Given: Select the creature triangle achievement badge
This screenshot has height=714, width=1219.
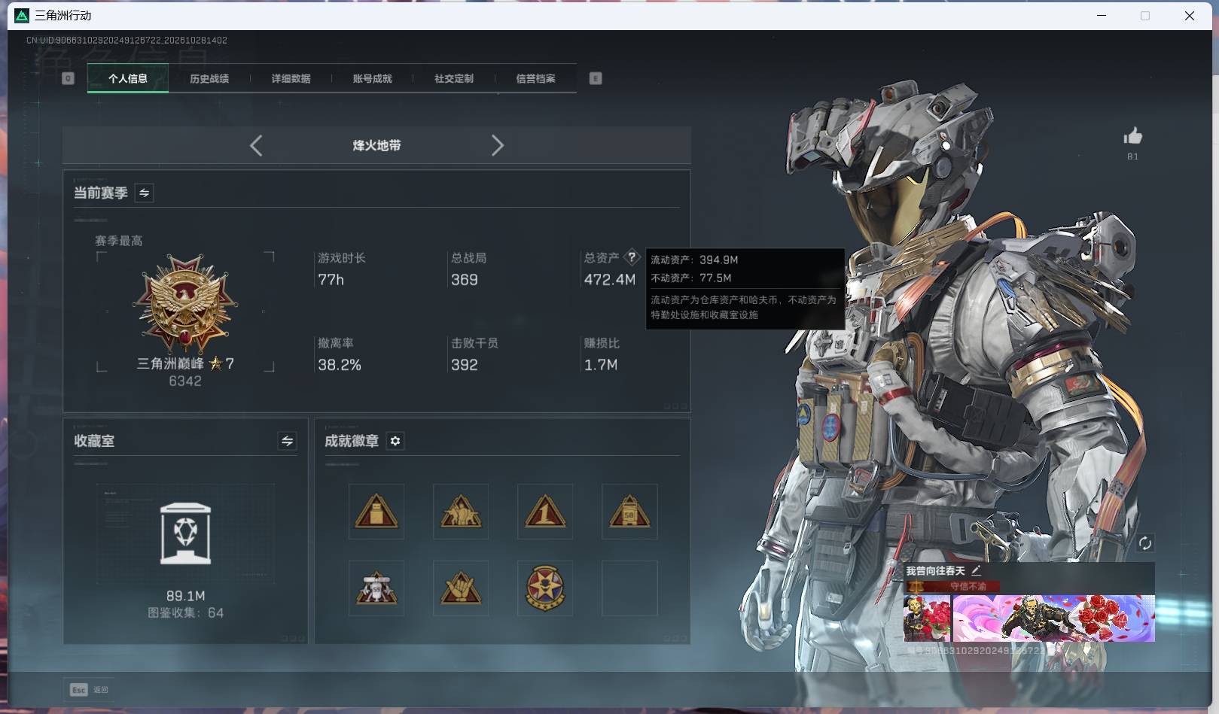Looking at the screenshot, I should pyautogui.click(x=461, y=512).
